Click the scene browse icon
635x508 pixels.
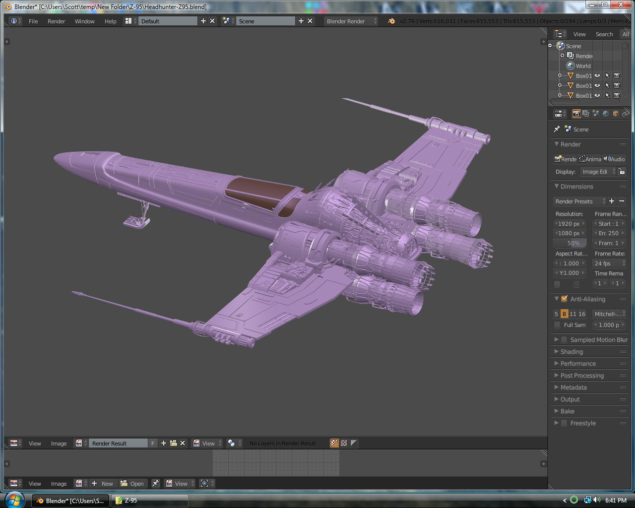pos(228,21)
